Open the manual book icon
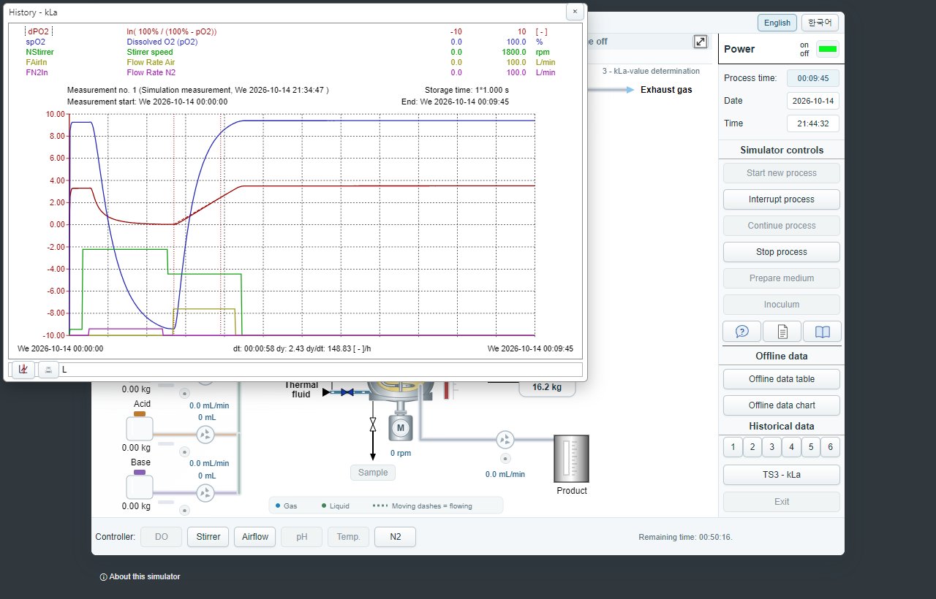The image size is (936, 599). point(822,331)
